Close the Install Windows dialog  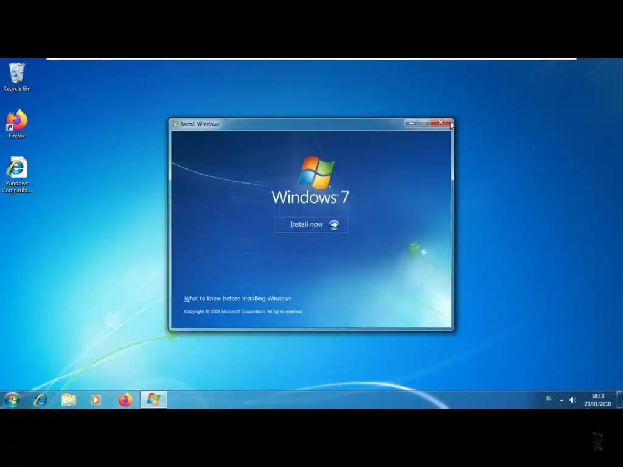pos(441,122)
